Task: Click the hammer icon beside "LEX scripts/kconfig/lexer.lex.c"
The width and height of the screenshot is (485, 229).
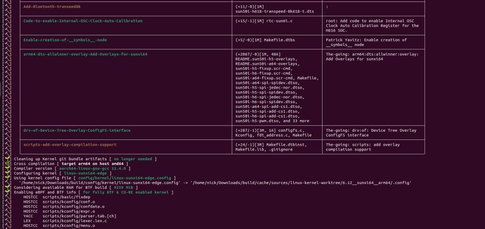Action: 7,221
